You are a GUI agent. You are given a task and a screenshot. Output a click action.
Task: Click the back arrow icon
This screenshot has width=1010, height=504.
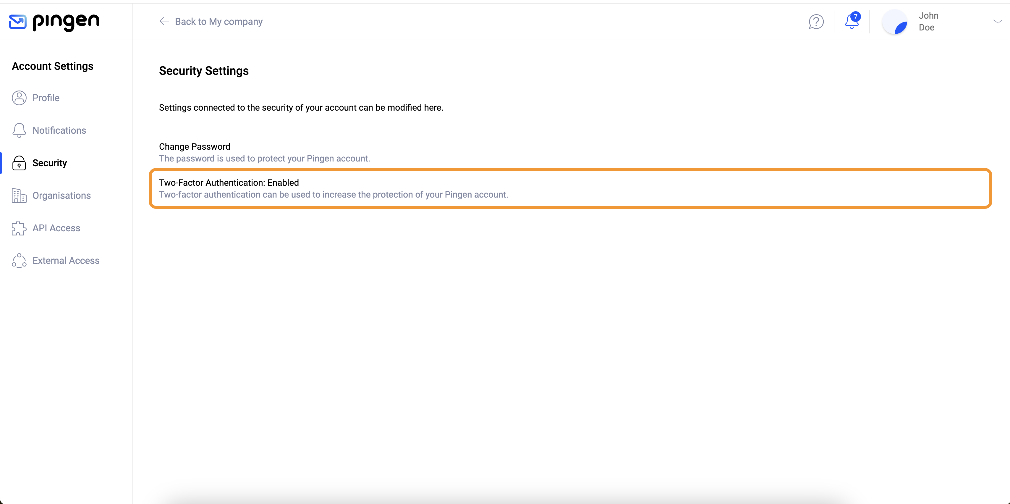pos(164,21)
